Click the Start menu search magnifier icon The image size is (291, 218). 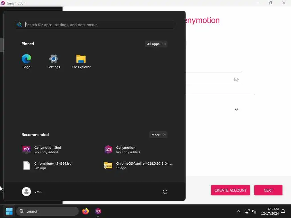[x=20, y=25]
